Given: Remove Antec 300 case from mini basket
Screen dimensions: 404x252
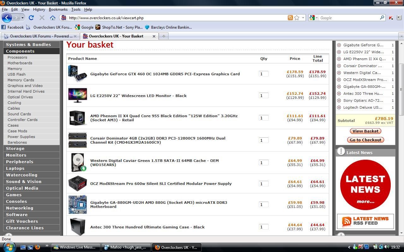Looking at the screenshot, I should point(339,94).
